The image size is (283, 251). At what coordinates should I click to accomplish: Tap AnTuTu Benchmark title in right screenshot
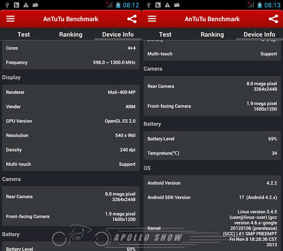[212, 19]
